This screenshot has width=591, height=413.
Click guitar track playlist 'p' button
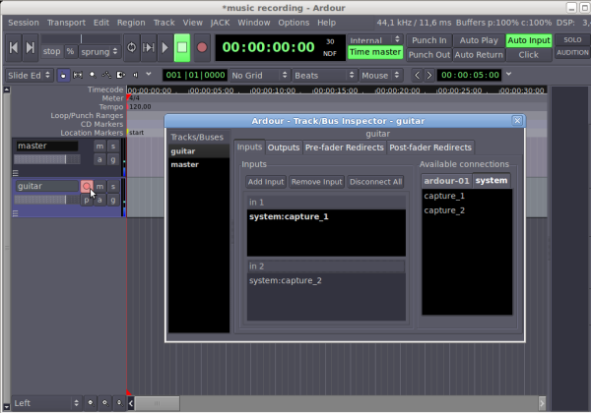pyautogui.click(x=87, y=200)
